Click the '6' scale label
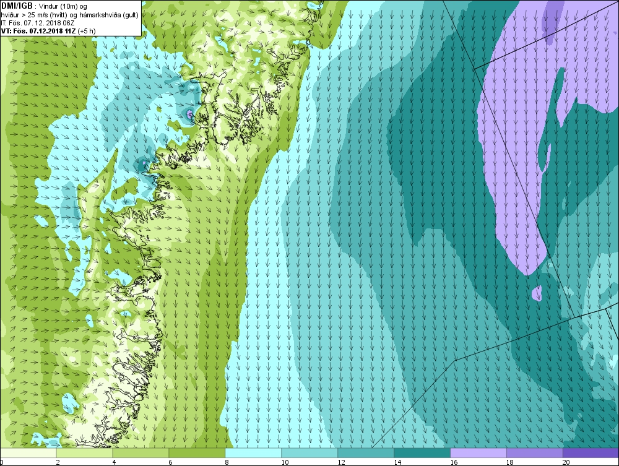Image resolution: width=619 pixels, height=466 pixels. click(x=171, y=462)
